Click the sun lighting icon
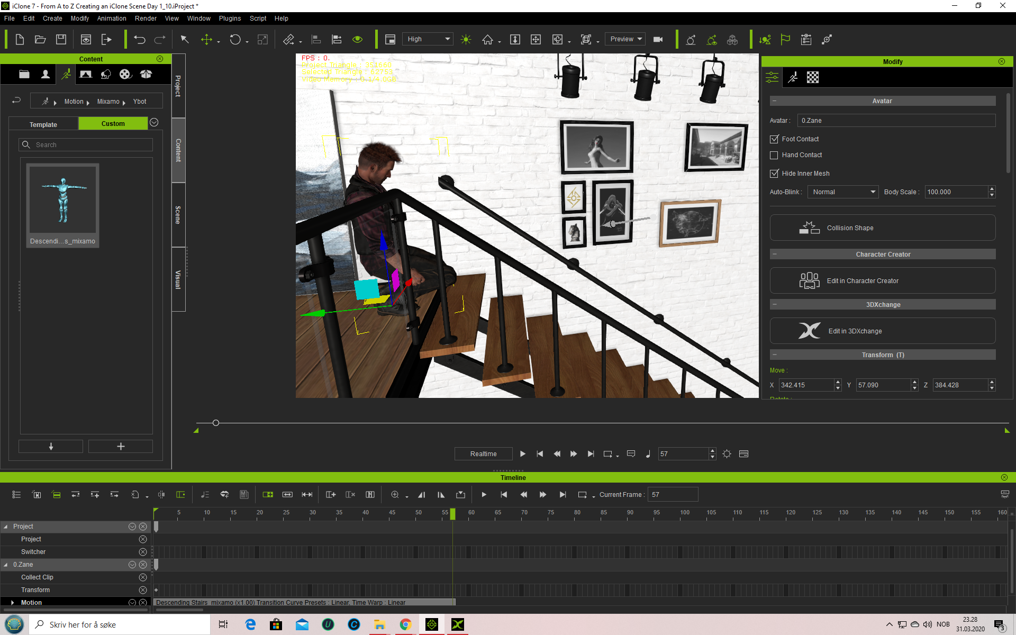 tap(466, 39)
